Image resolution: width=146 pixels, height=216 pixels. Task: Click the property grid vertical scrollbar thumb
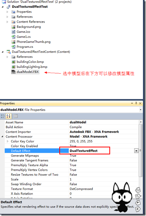[x=141, y=151]
